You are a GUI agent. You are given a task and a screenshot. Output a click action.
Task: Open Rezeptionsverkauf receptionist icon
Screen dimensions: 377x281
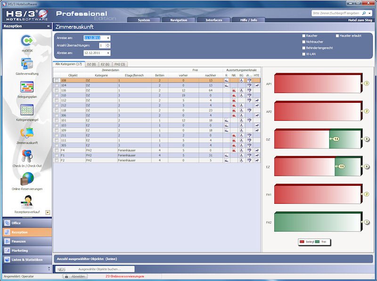(27, 202)
